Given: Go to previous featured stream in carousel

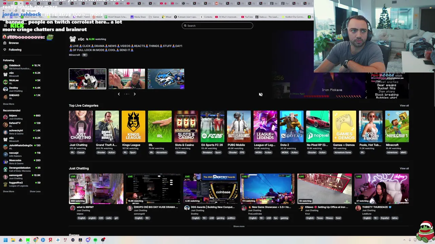Looking at the screenshot, I should point(119,94).
